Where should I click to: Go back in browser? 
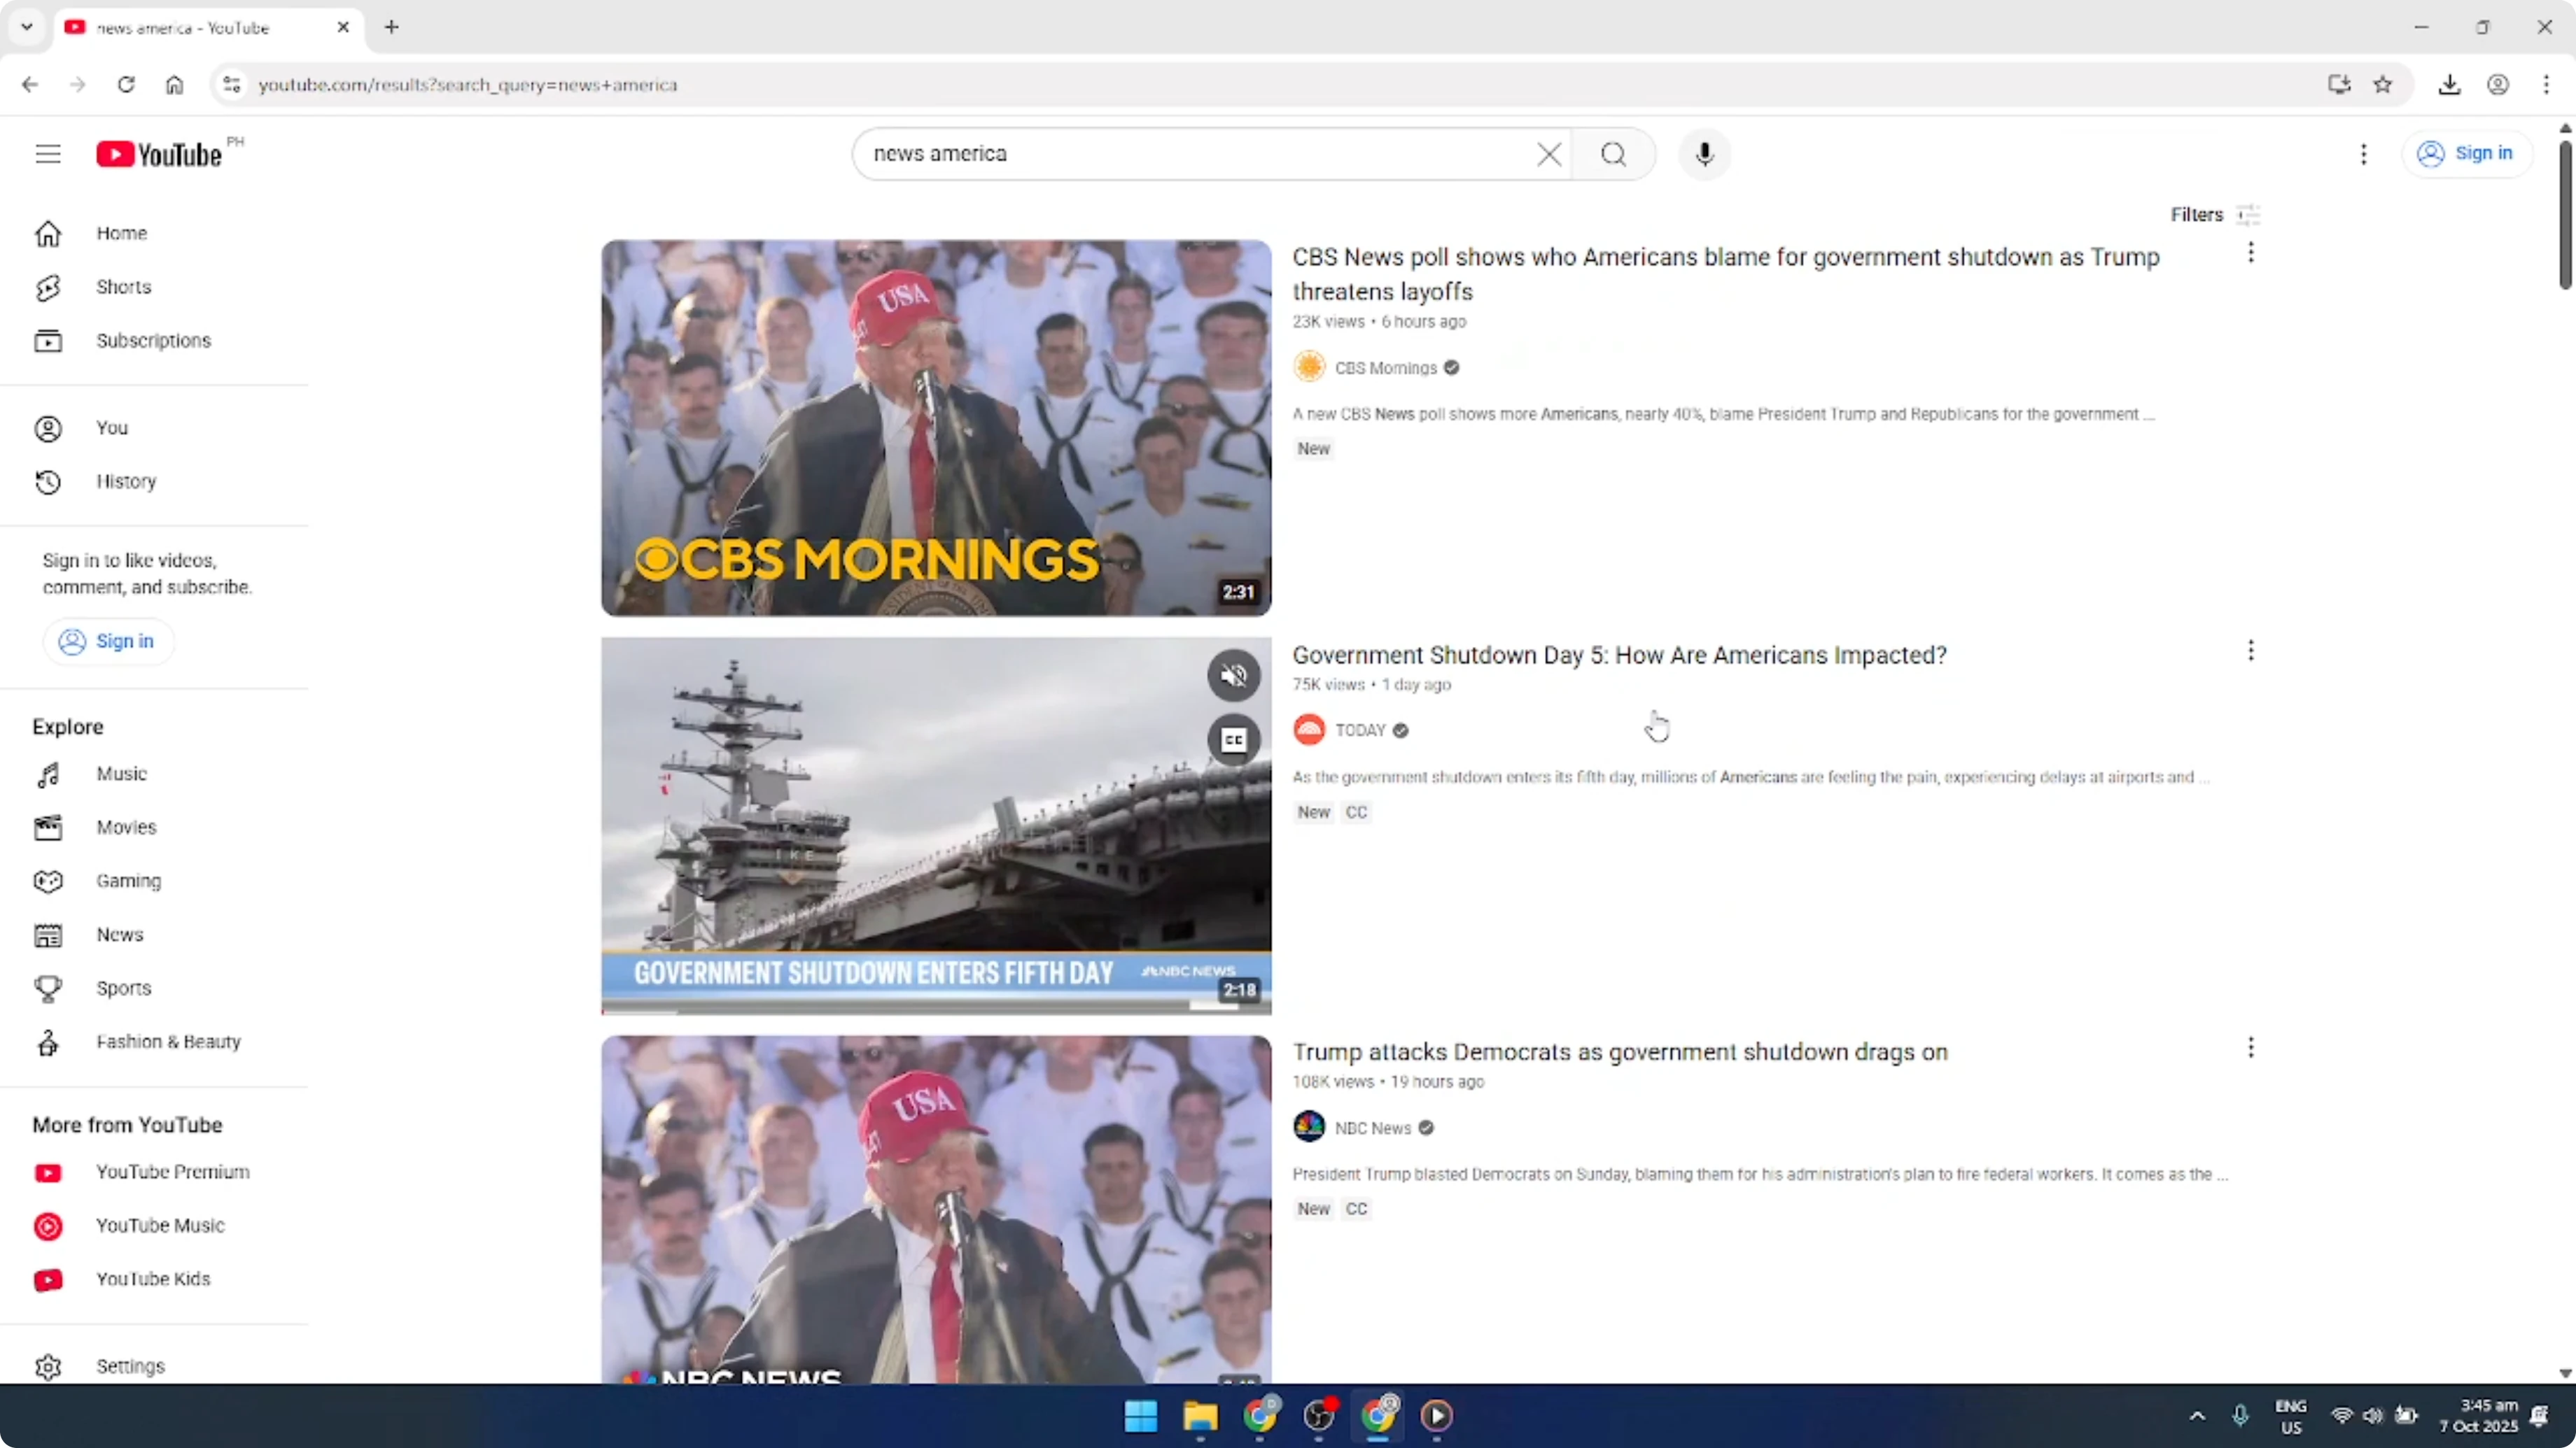coord(30,85)
